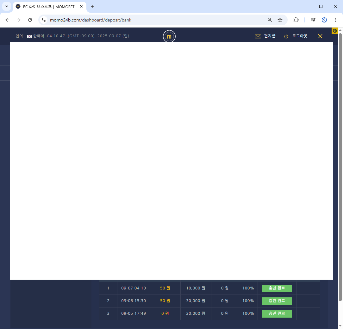Image resolution: width=343 pixels, height=329 pixels.
Task: Open the zoom magnifier icon in address bar
Action: [x=270, y=20]
